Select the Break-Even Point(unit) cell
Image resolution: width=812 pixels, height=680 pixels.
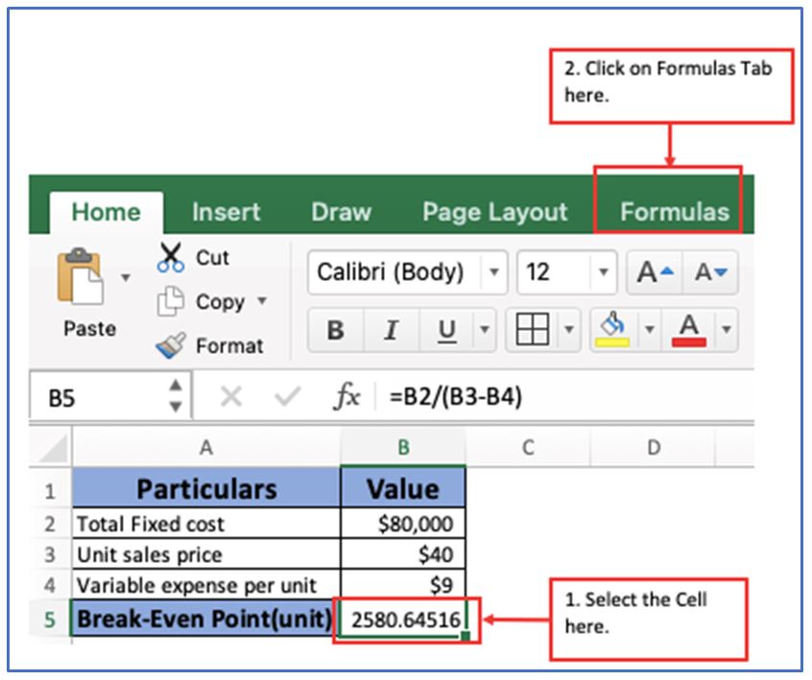pos(204,619)
